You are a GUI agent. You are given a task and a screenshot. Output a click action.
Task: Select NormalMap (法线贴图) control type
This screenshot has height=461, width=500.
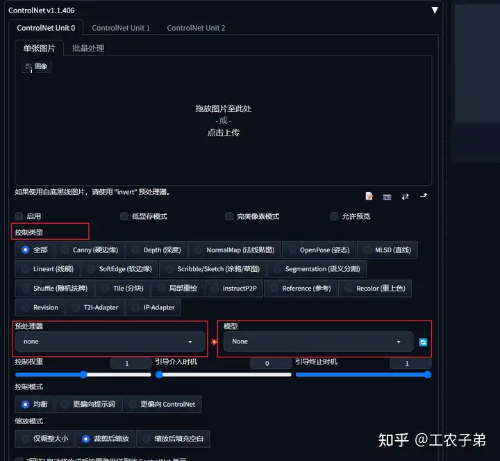coord(235,250)
